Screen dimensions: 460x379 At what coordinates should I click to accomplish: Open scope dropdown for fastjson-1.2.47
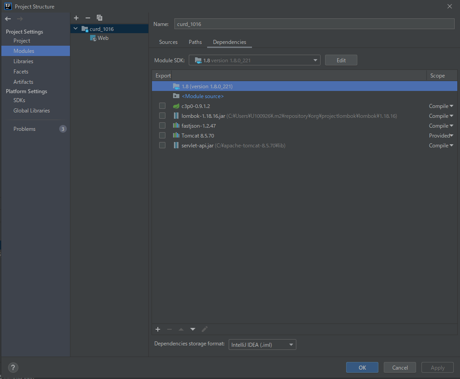click(x=441, y=126)
